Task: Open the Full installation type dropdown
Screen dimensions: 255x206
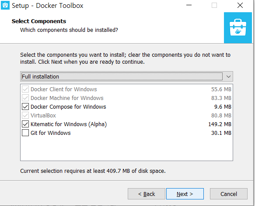Action: (126, 76)
